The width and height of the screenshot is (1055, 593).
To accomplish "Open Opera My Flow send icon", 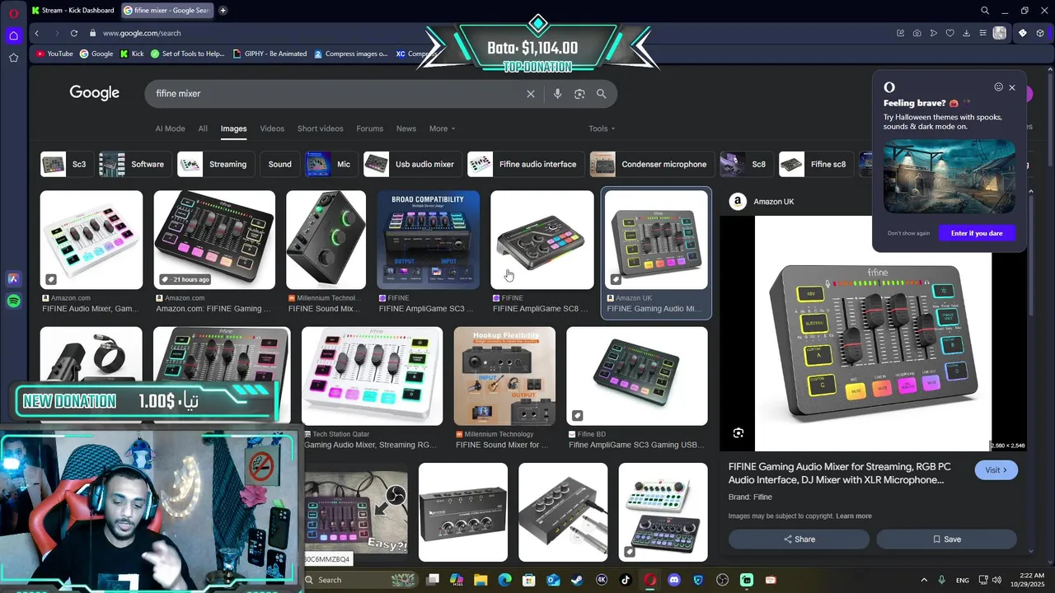I will pos(933,33).
